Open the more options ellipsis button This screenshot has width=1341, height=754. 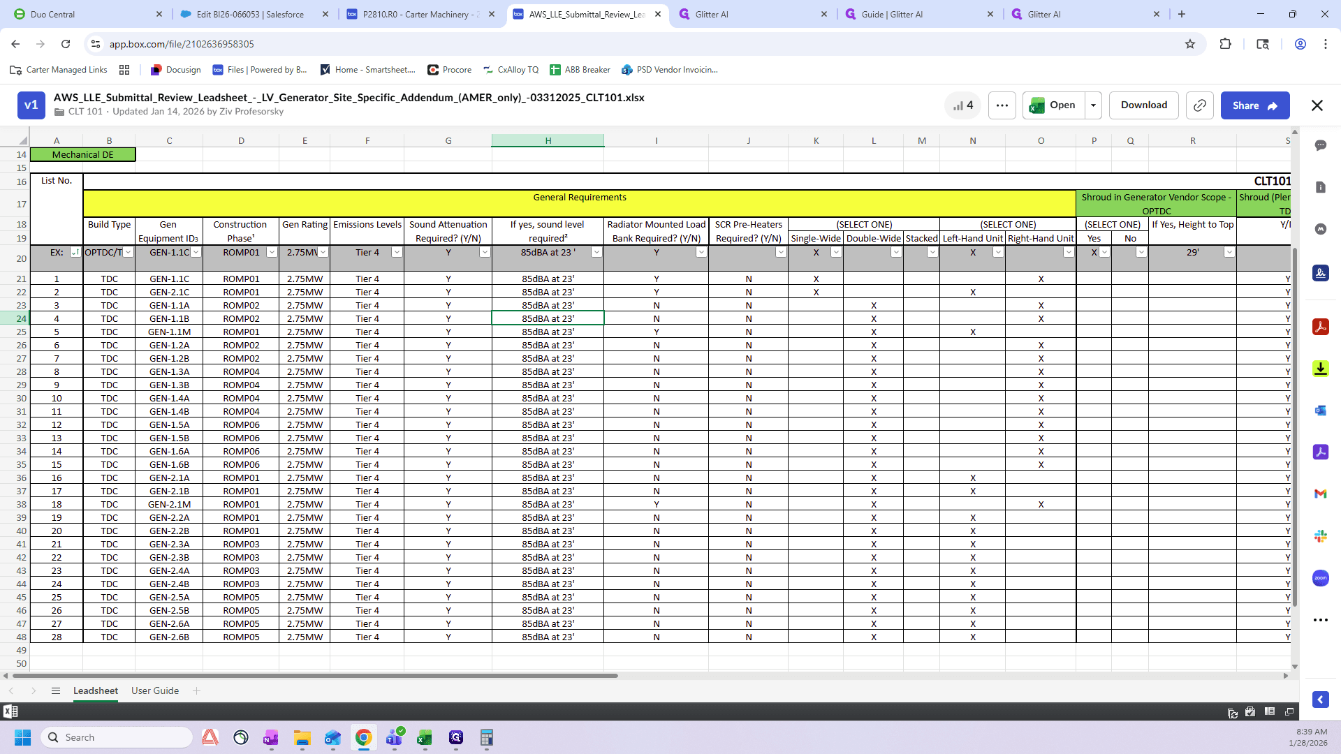(1002, 105)
